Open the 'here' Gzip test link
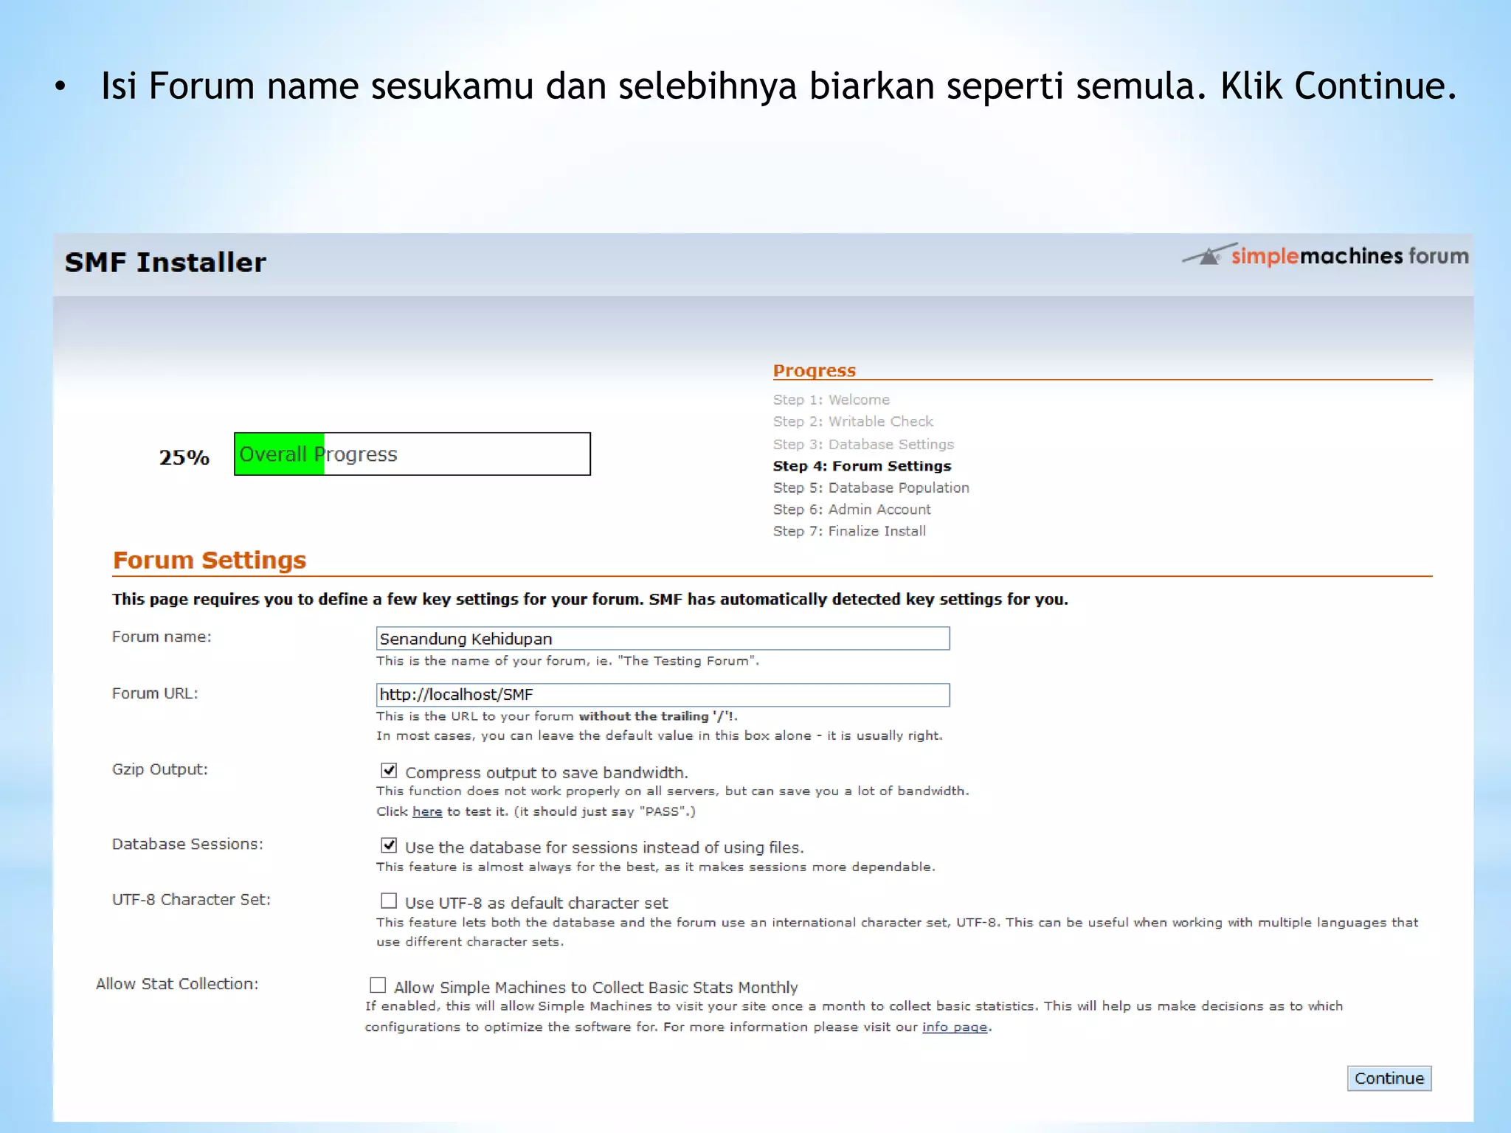1511x1133 pixels. click(427, 811)
